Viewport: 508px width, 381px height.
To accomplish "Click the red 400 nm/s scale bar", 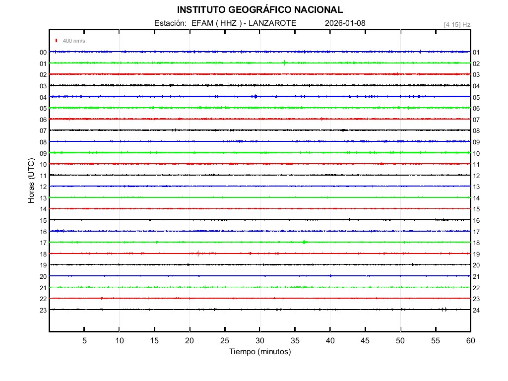I will click(x=57, y=41).
